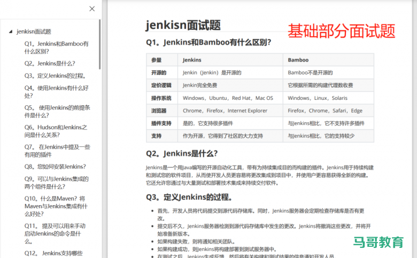
Task: Click the 马哥教育 watermark logo
Action: point(377,241)
